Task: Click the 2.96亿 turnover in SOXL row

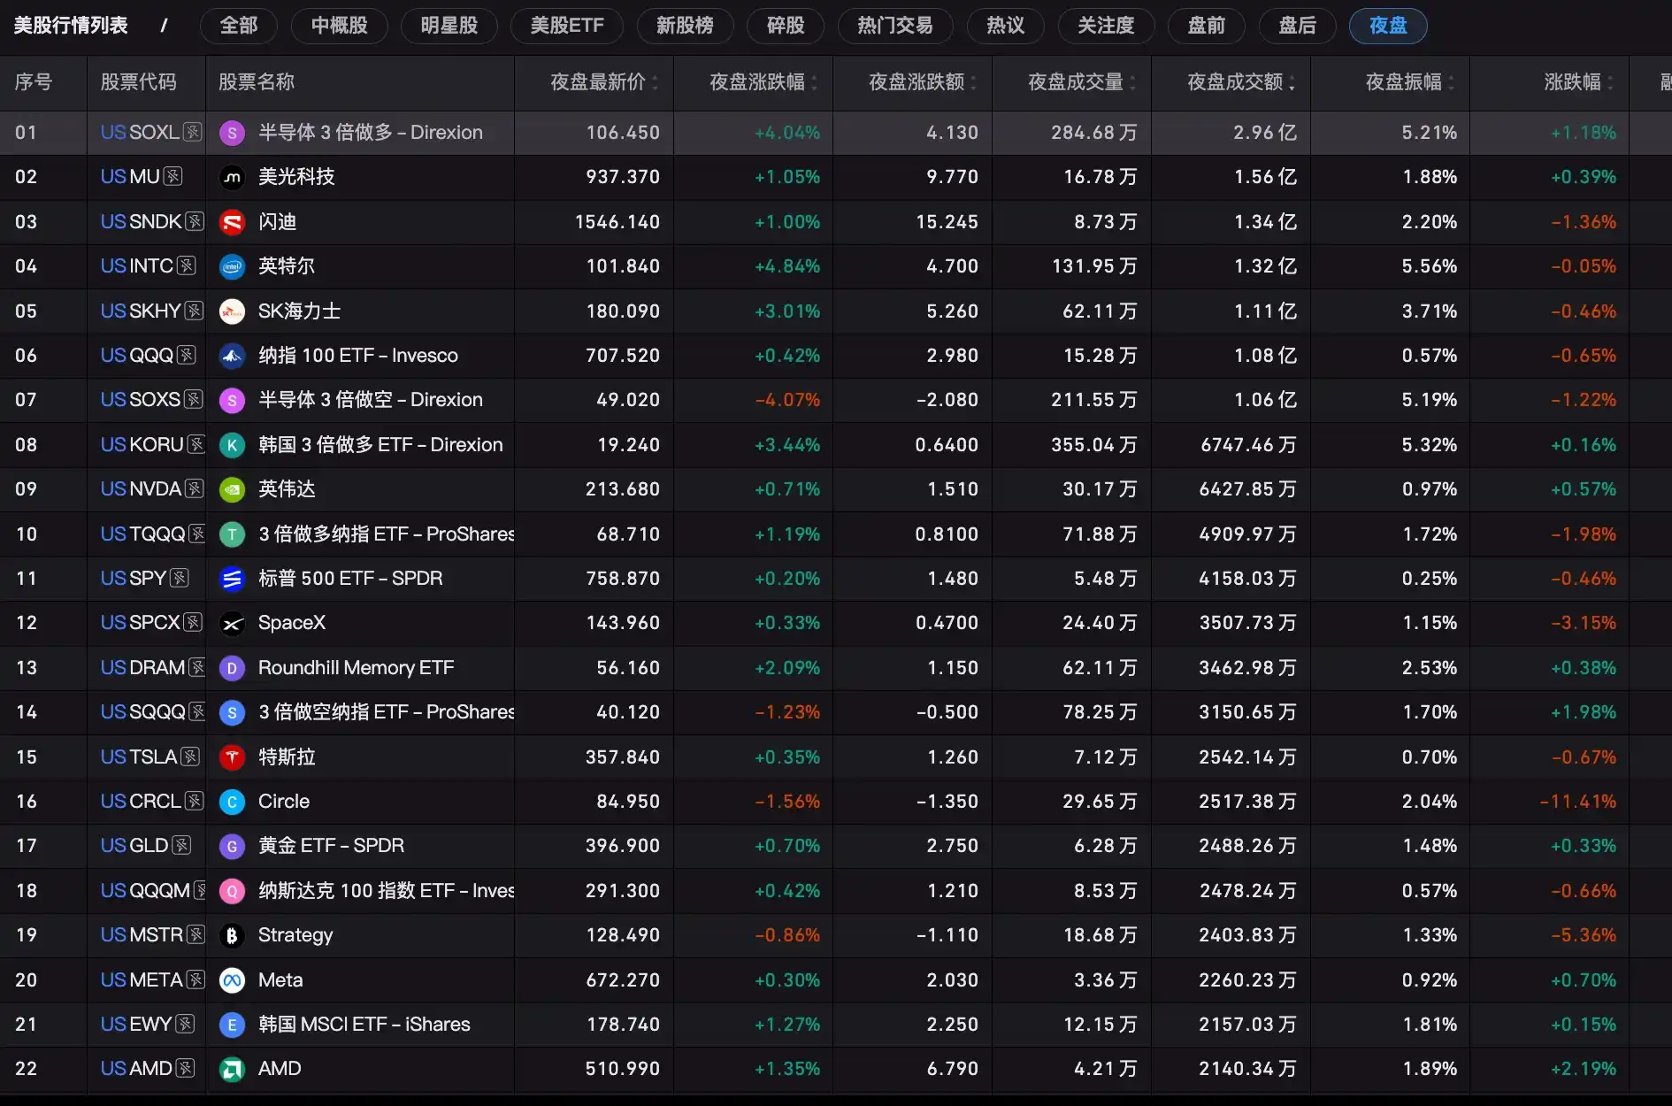Action: pos(1265,133)
